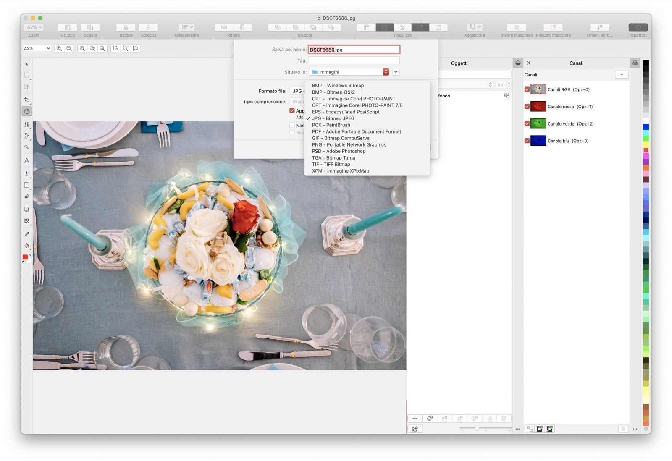Click the red foreground color swatch
672x461 pixels.
[25, 257]
